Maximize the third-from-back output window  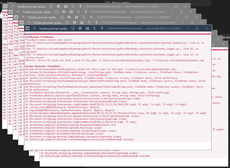tap(186, 17)
